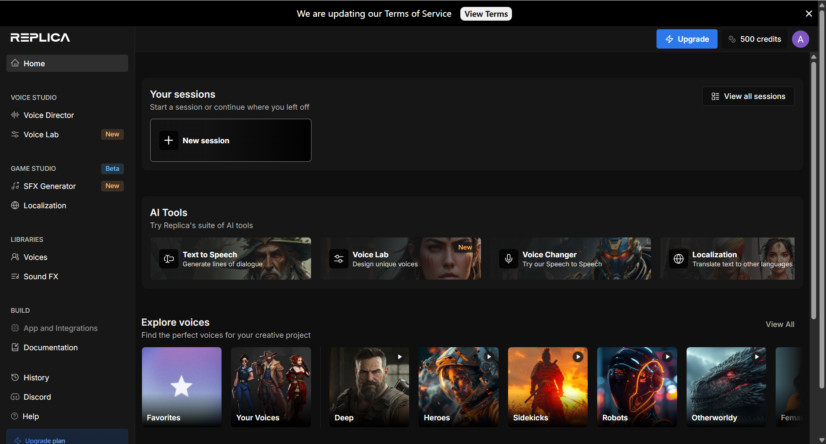Open Localization under Game Studio

tap(67, 205)
